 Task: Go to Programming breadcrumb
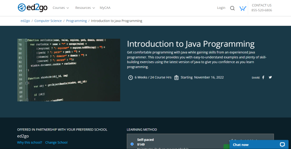point(76,21)
